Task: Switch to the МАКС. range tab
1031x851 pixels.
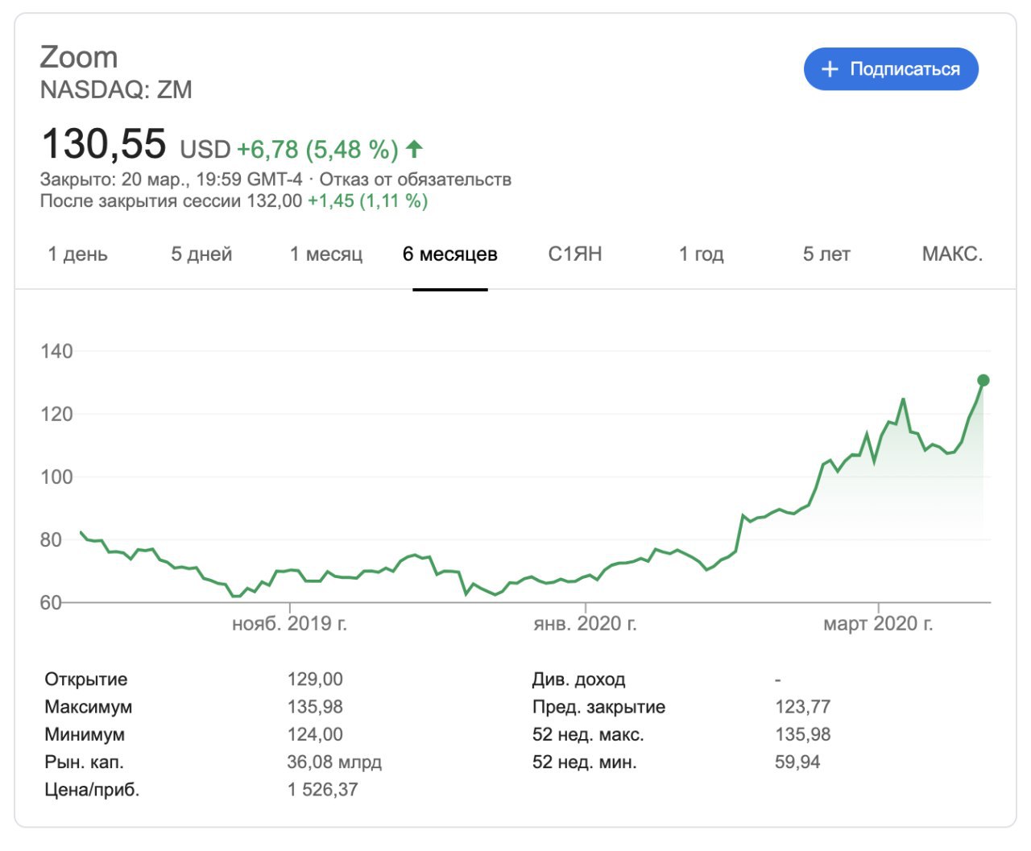Action: click(952, 254)
